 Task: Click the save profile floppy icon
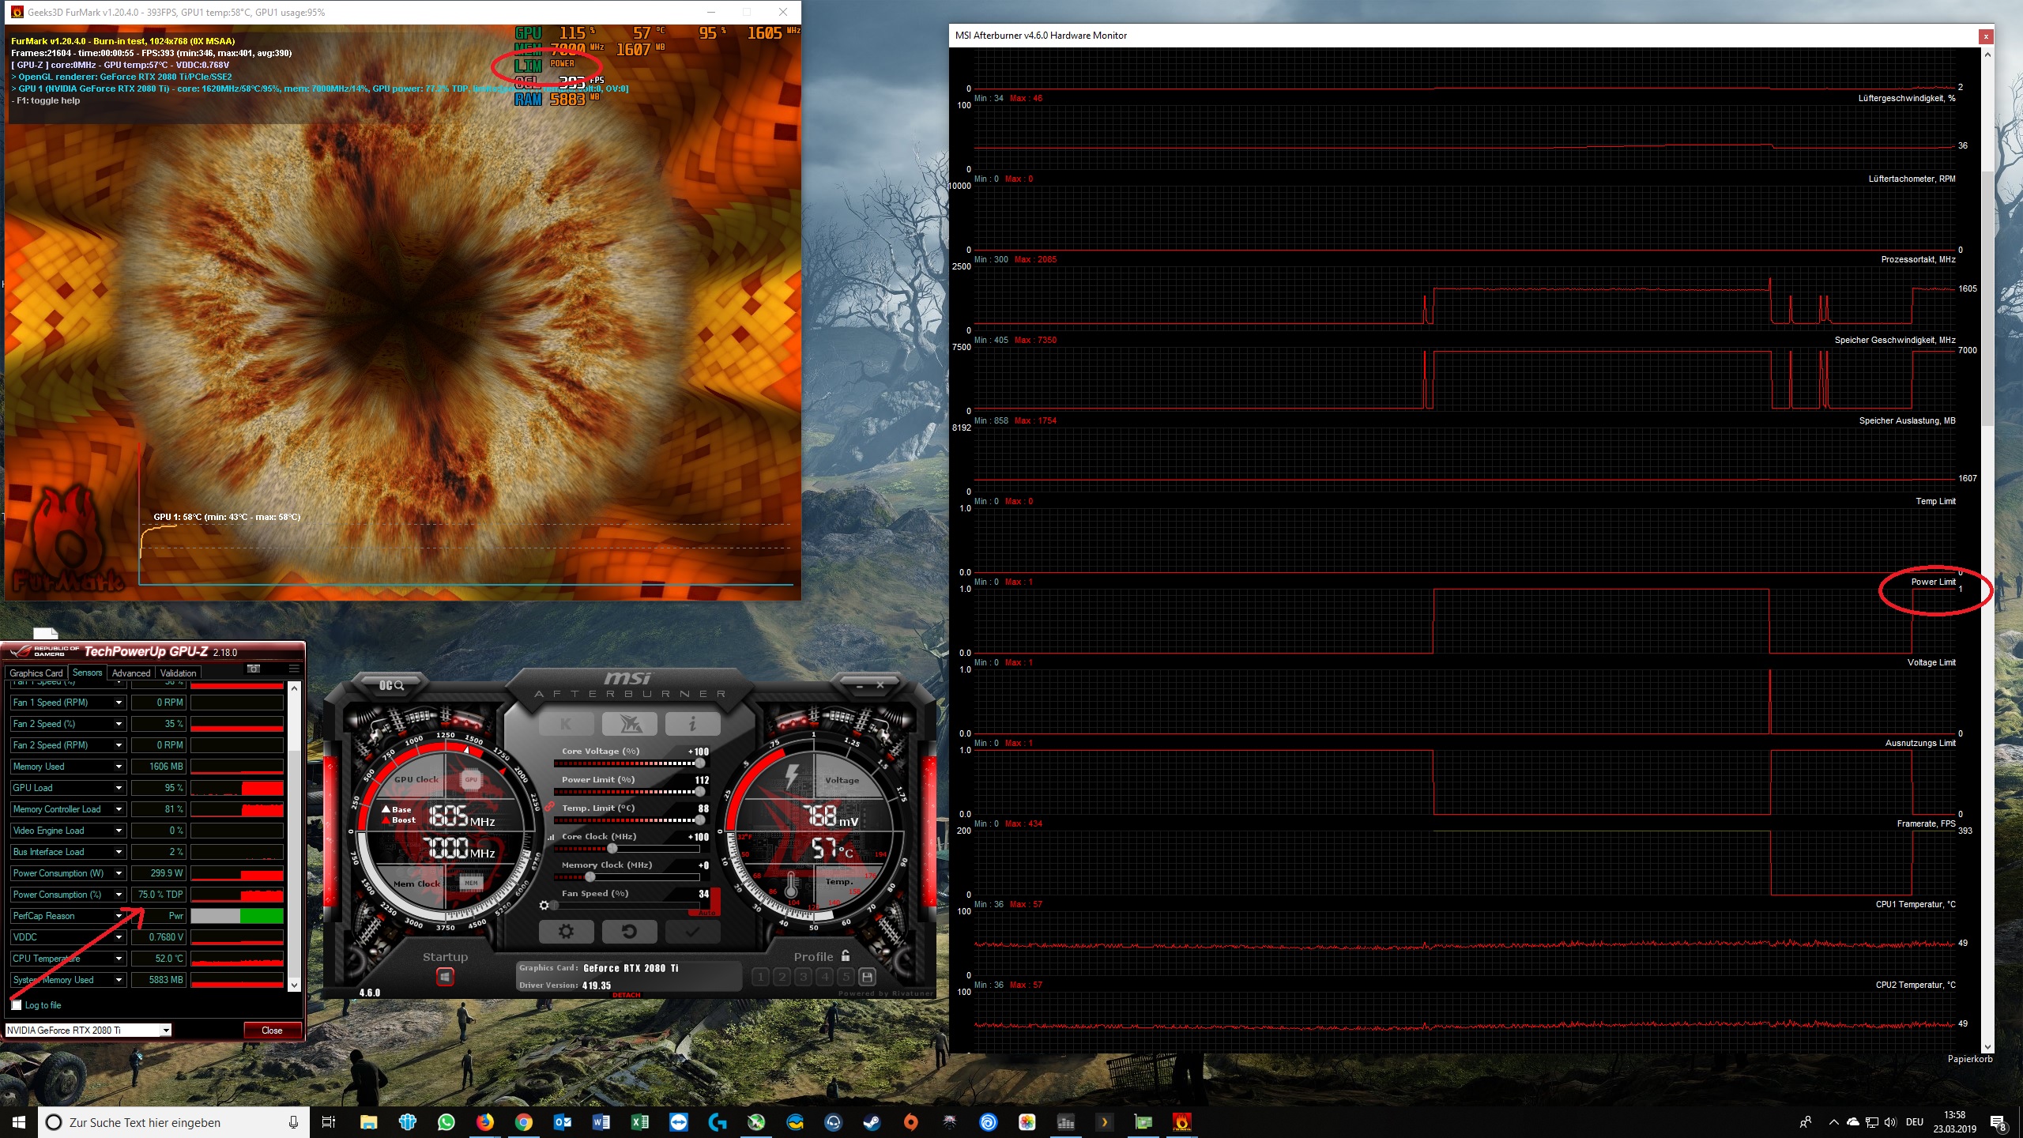[867, 977]
